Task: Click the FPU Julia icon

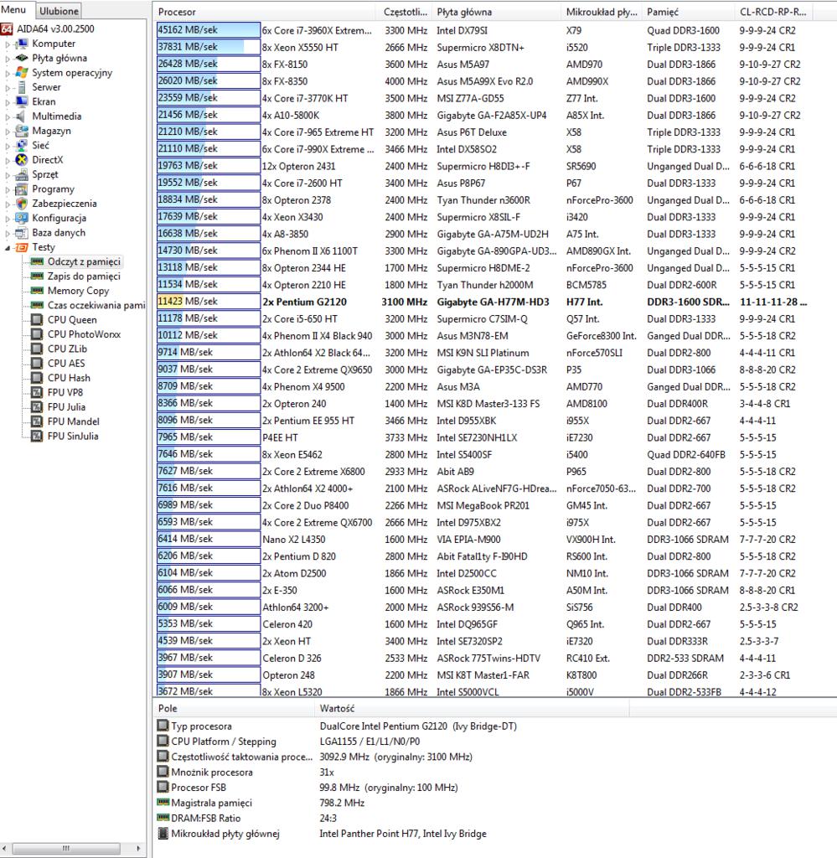Action: pos(37,407)
